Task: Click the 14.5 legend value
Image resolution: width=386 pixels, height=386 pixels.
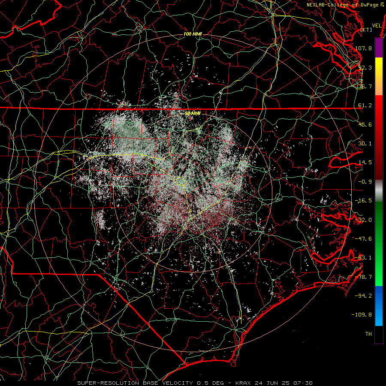Action: click(x=365, y=163)
